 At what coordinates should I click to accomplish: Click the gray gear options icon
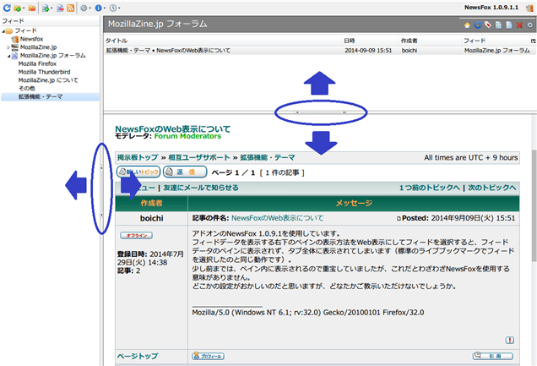point(83,8)
